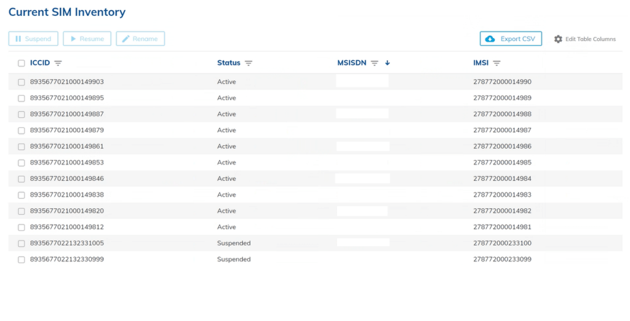Viewport: 630px width, 321px height.
Task: Click Edit Table Columns link
Action: 590,39
